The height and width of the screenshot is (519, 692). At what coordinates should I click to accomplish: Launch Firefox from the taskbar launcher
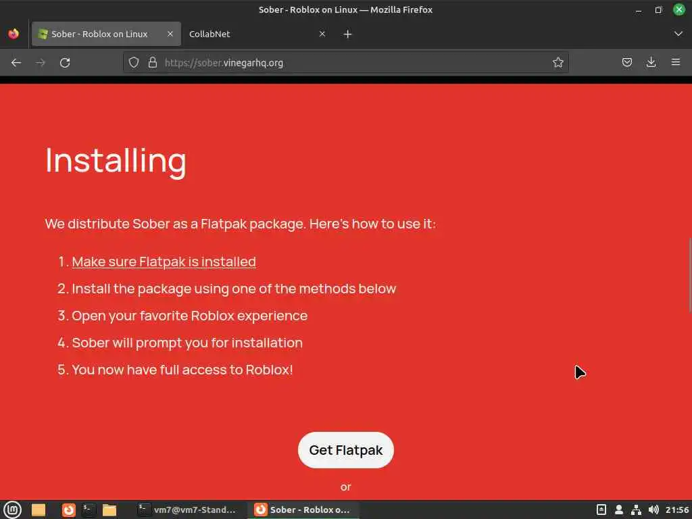pyautogui.click(x=68, y=510)
